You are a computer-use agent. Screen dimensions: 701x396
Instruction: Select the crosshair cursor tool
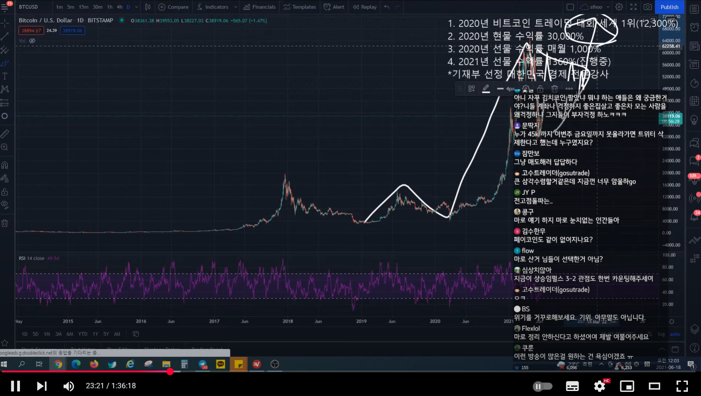coord(5,22)
